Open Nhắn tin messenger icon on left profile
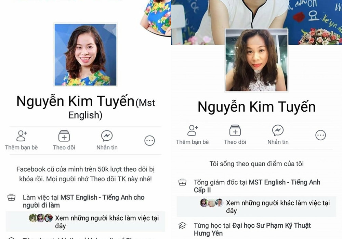The width and height of the screenshot is (342, 239). pyautogui.click(x=107, y=136)
